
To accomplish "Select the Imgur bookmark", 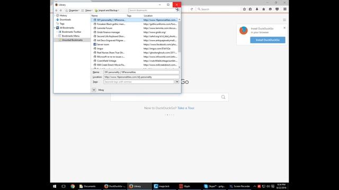I will (x=135, y=49).
